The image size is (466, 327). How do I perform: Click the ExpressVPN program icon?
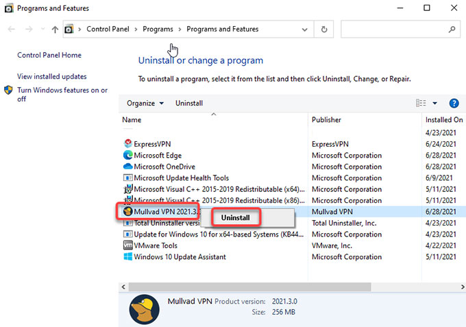tap(127, 144)
